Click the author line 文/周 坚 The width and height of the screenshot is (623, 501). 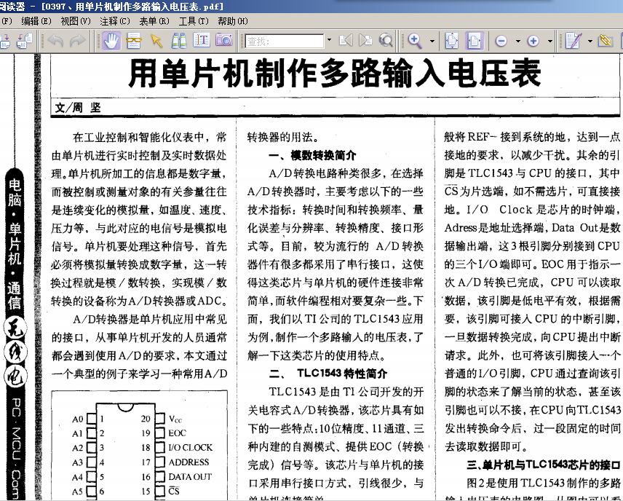77,107
